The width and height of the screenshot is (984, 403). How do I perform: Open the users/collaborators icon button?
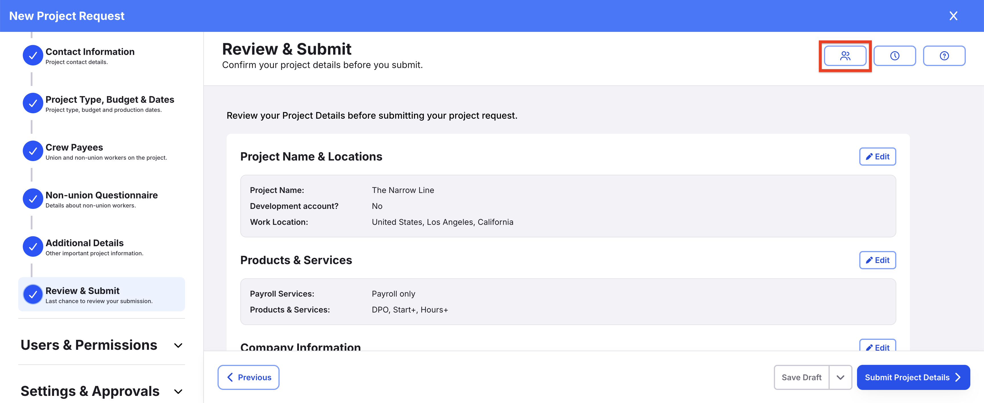[x=845, y=56]
